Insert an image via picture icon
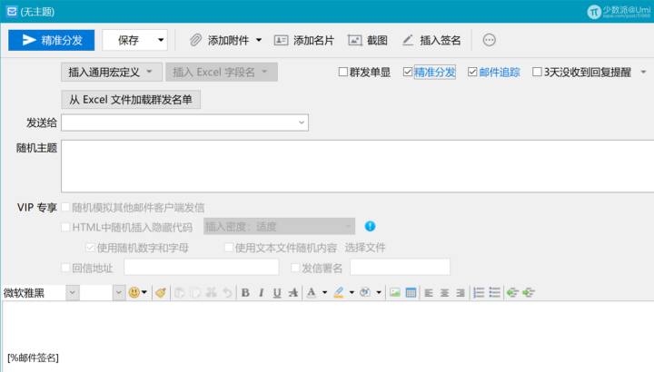 click(x=395, y=293)
